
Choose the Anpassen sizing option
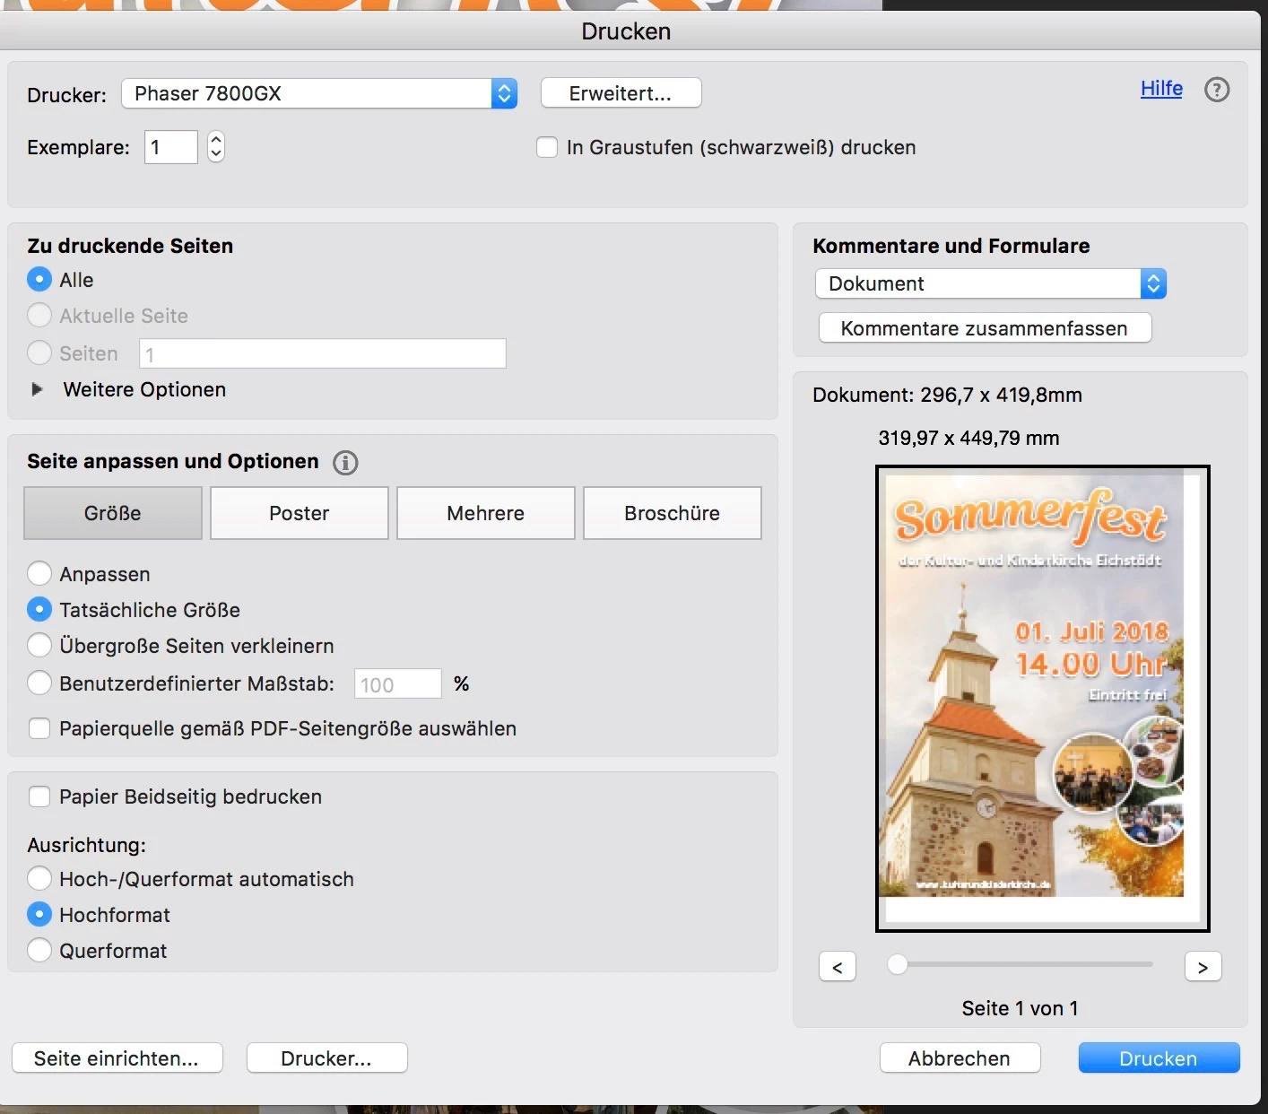pyautogui.click(x=39, y=574)
